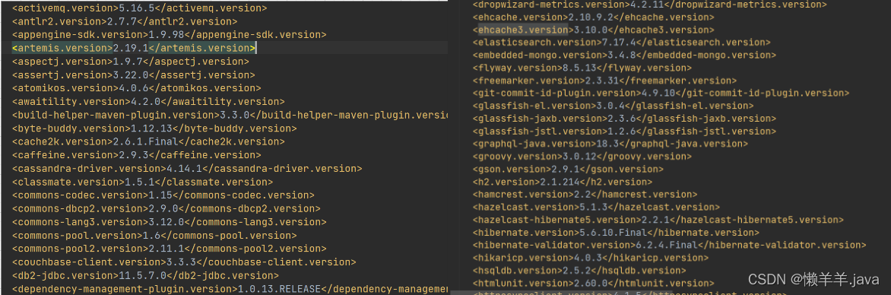The height and width of the screenshot is (295, 891).
Task: Click the couchbase-client.version line
Action: click(x=183, y=262)
